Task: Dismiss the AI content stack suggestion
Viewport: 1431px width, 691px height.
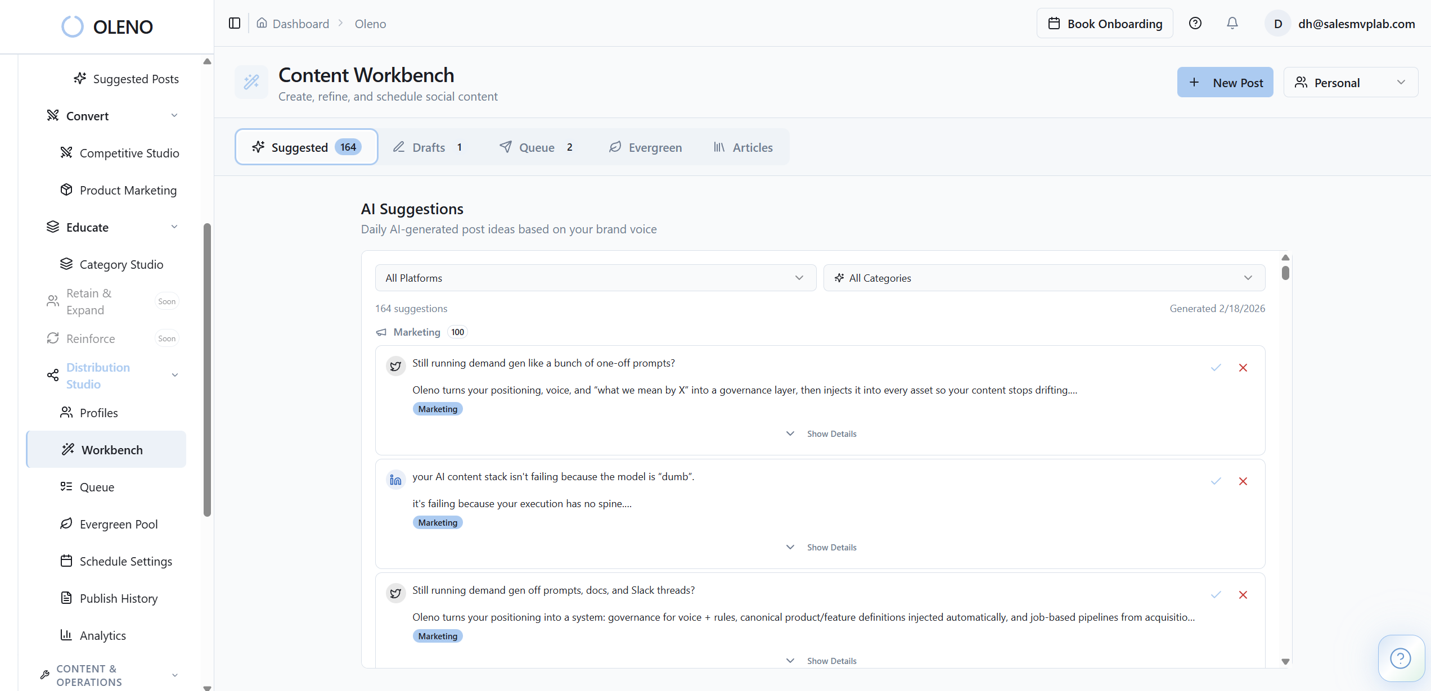Action: pyautogui.click(x=1243, y=481)
